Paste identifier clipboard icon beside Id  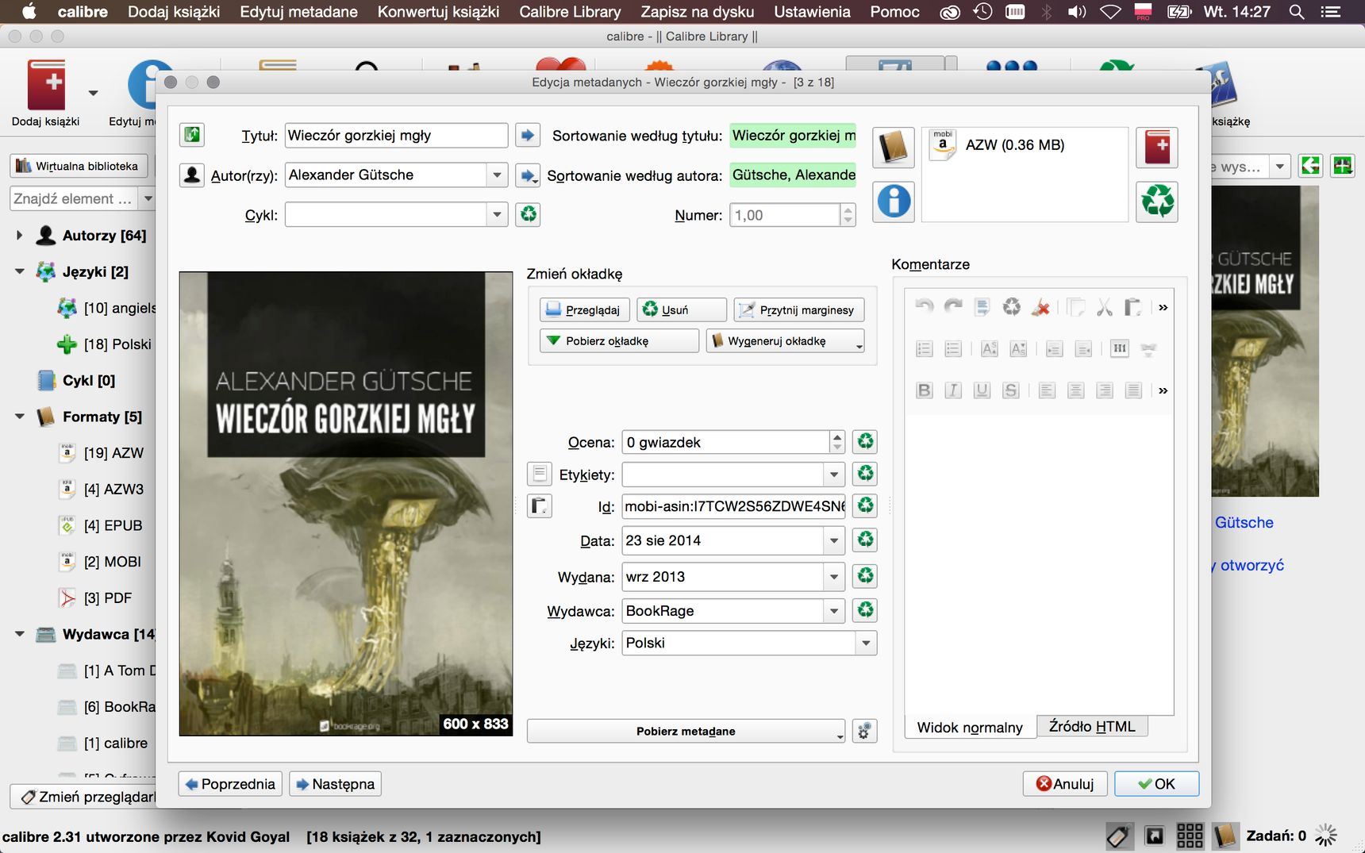click(x=540, y=505)
